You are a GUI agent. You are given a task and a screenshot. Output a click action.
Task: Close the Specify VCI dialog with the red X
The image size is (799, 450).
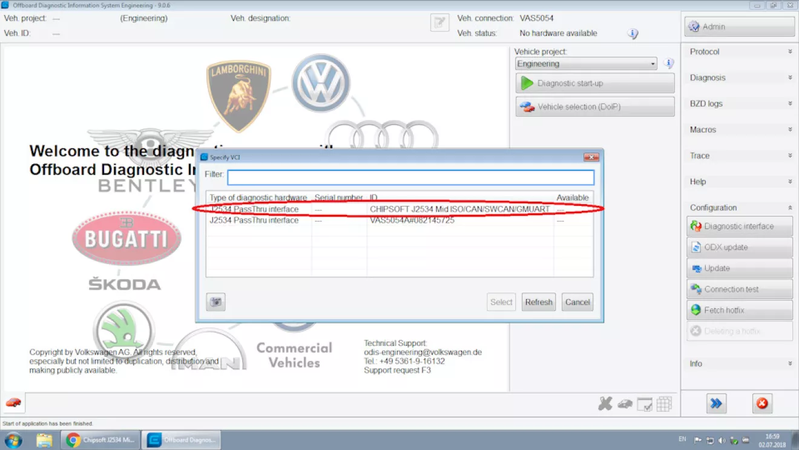(x=591, y=157)
